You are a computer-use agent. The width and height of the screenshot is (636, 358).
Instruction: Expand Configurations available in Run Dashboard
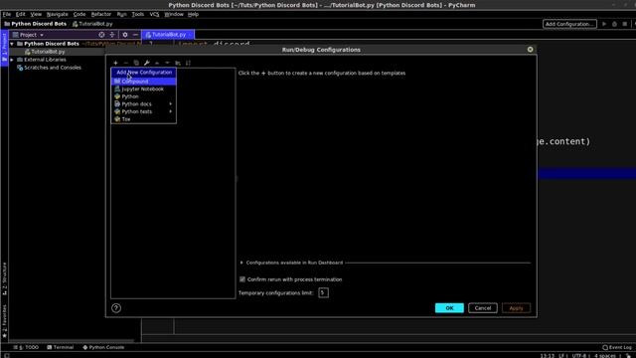(x=241, y=263)
